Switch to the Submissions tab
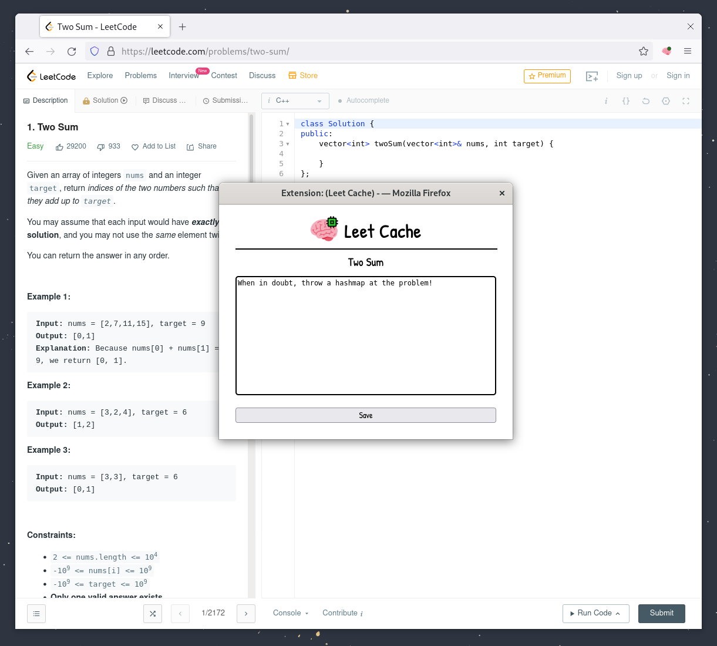The image size is (717, 646). 225,100
